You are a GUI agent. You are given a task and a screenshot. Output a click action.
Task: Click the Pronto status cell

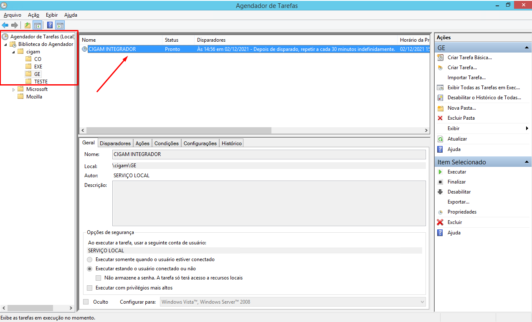coord(172,49)
